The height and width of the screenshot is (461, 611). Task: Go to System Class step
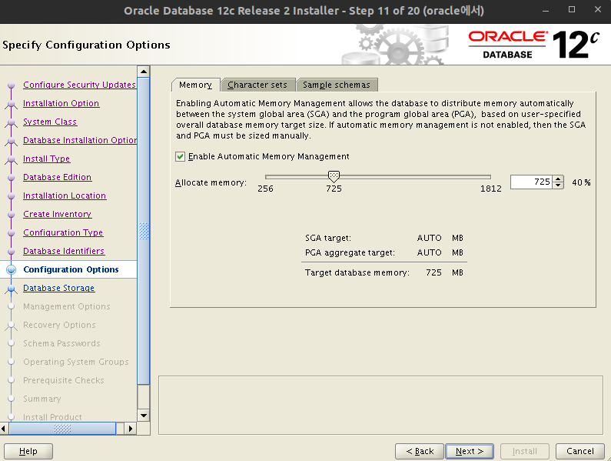pos(50,122)
